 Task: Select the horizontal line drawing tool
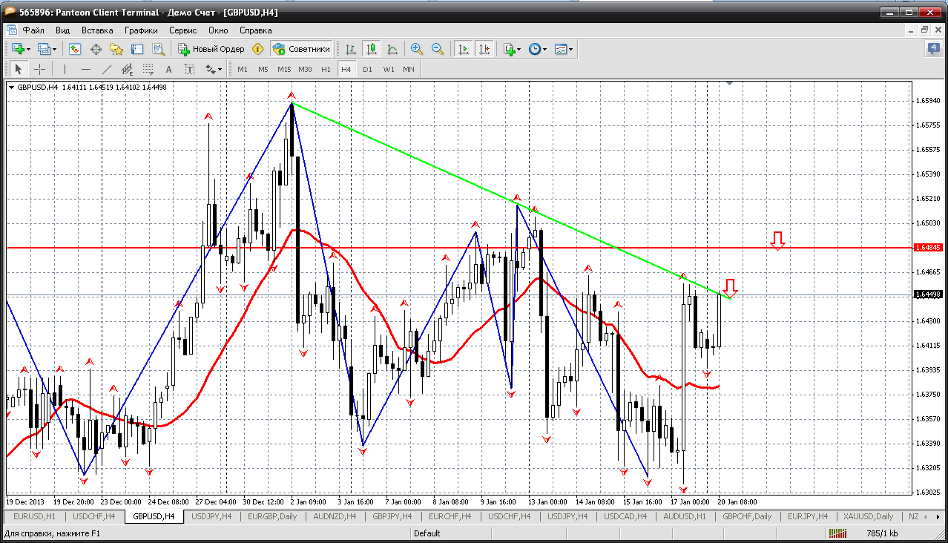pyautogui.click(x=85, y=69)
